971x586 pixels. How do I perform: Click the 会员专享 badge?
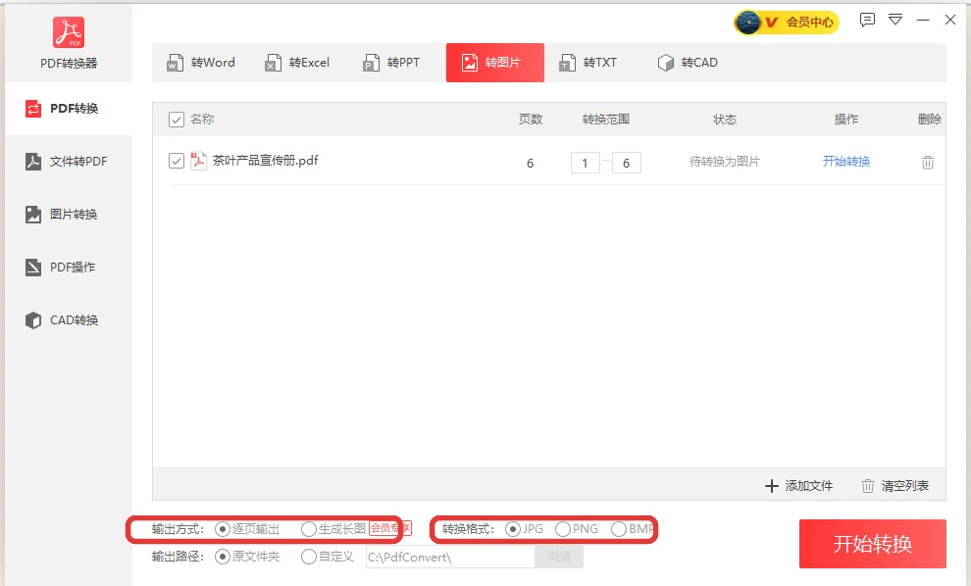click(x=390, y=528)
